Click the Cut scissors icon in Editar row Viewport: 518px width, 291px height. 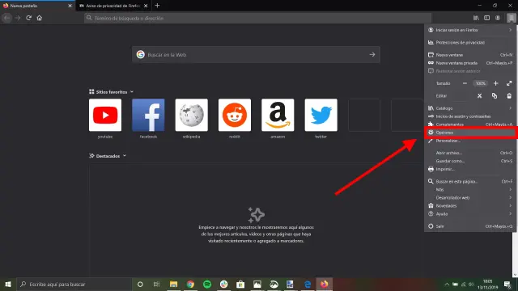(x=479, y=96)
